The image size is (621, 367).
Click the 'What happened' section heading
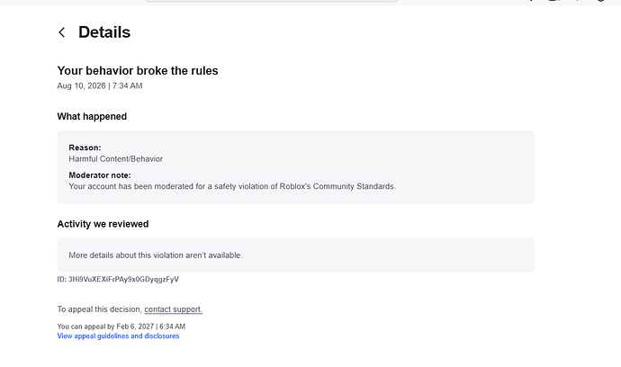click(92, 116)
